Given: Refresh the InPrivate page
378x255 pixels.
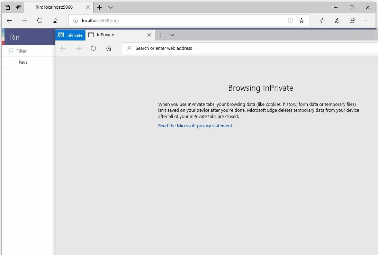Looking at the screenshot, I should 93,48.
